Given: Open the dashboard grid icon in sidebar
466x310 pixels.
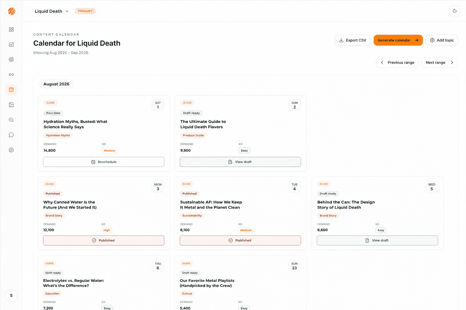Looking at the screenshot, I should click(x=11, y=29).
